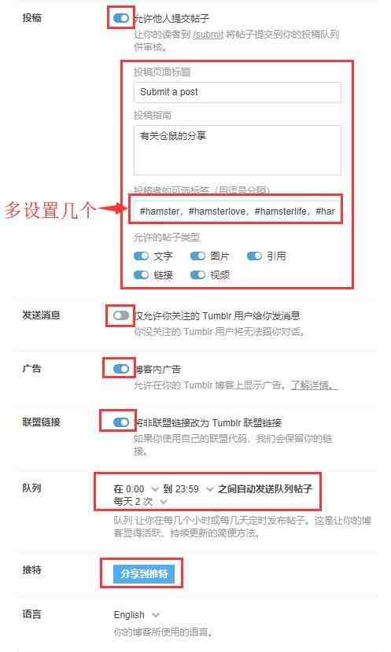Toggle the 图片 post type switch
The image size is (391, 652).
(x=197, y=256)
